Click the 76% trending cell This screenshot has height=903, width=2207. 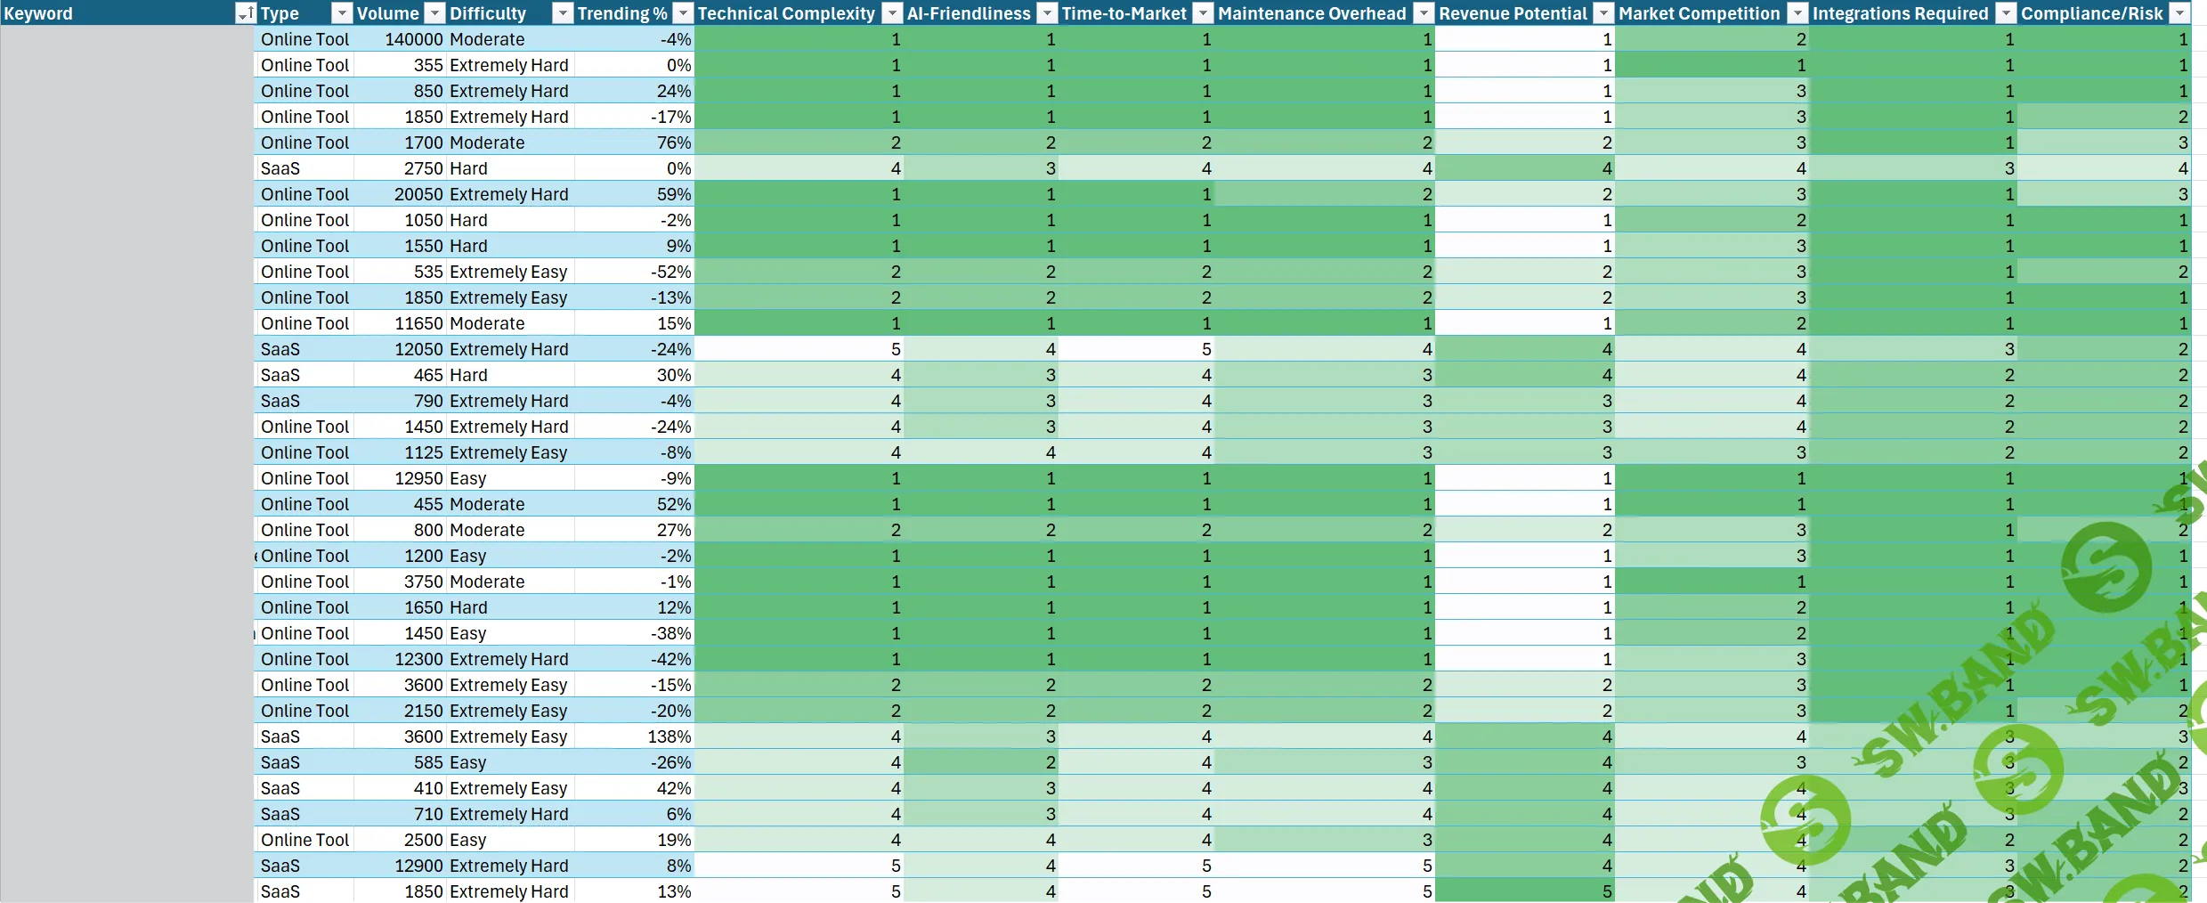tap(635, 142)
